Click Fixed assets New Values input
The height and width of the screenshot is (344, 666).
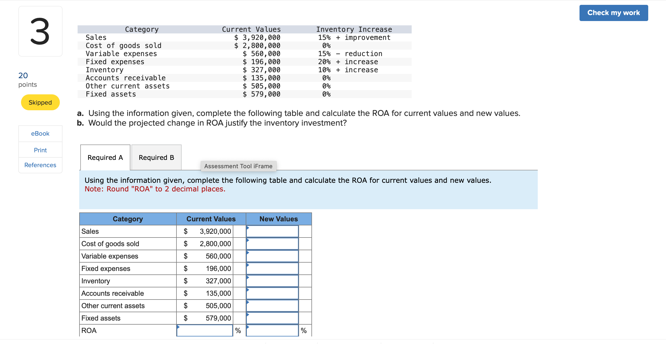(x=272, y=318)
